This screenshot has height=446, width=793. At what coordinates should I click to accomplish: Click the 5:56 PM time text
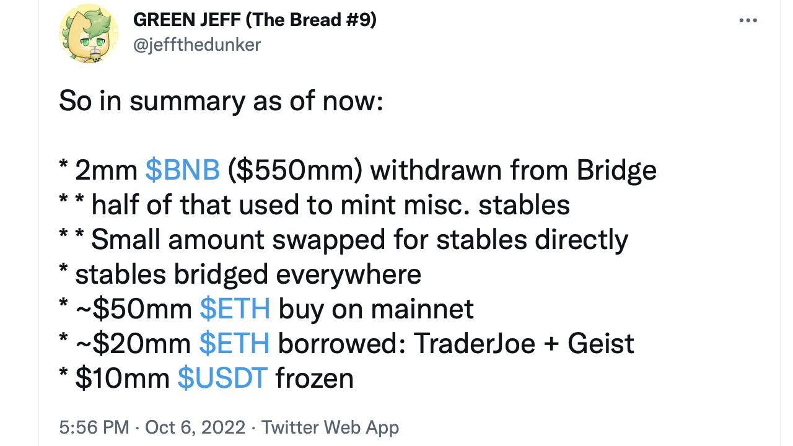click(94, 427)
